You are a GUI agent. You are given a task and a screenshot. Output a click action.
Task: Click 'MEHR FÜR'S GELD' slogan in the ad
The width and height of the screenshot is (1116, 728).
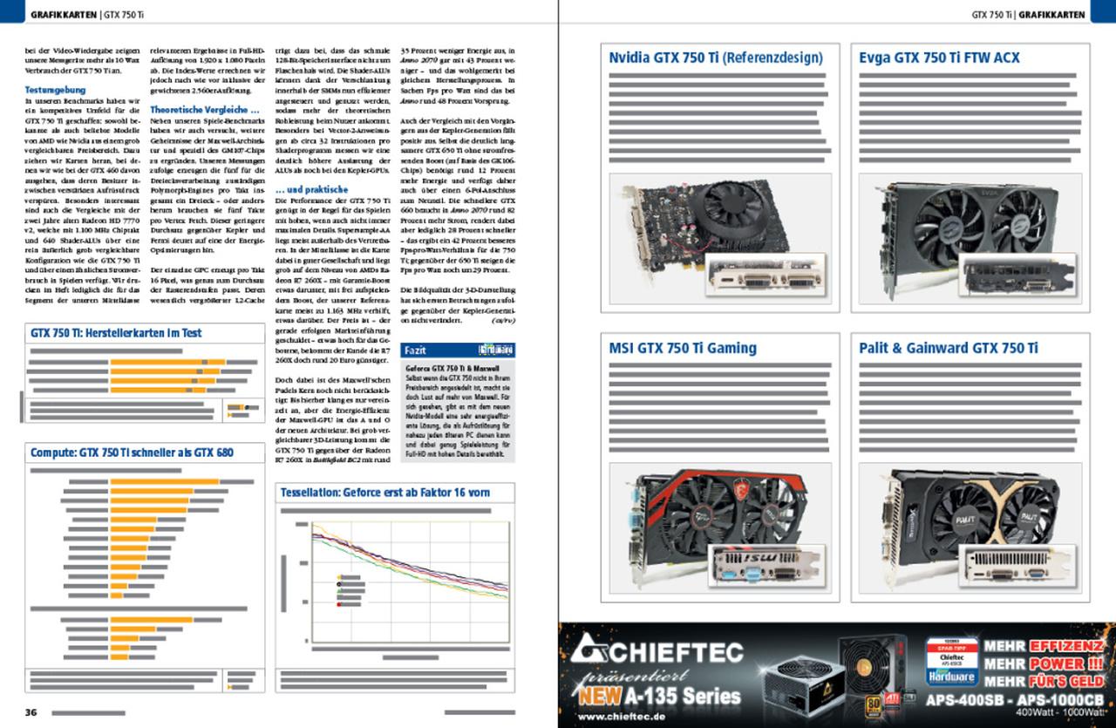[x=1044, y=681]
